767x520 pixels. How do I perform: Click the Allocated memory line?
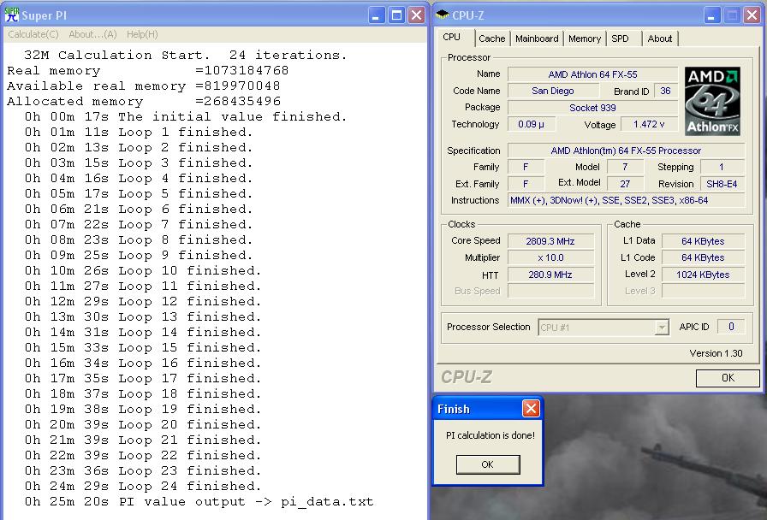click(144, 101)
